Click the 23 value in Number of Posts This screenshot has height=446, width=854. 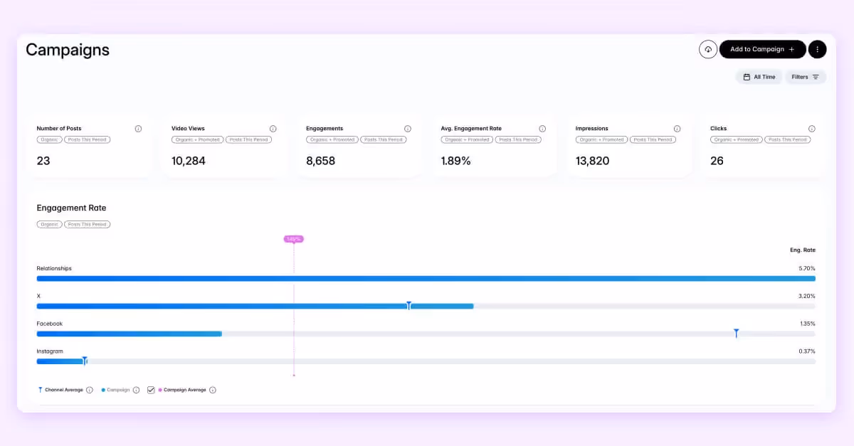pyautogui.click(x=43, y=161)
